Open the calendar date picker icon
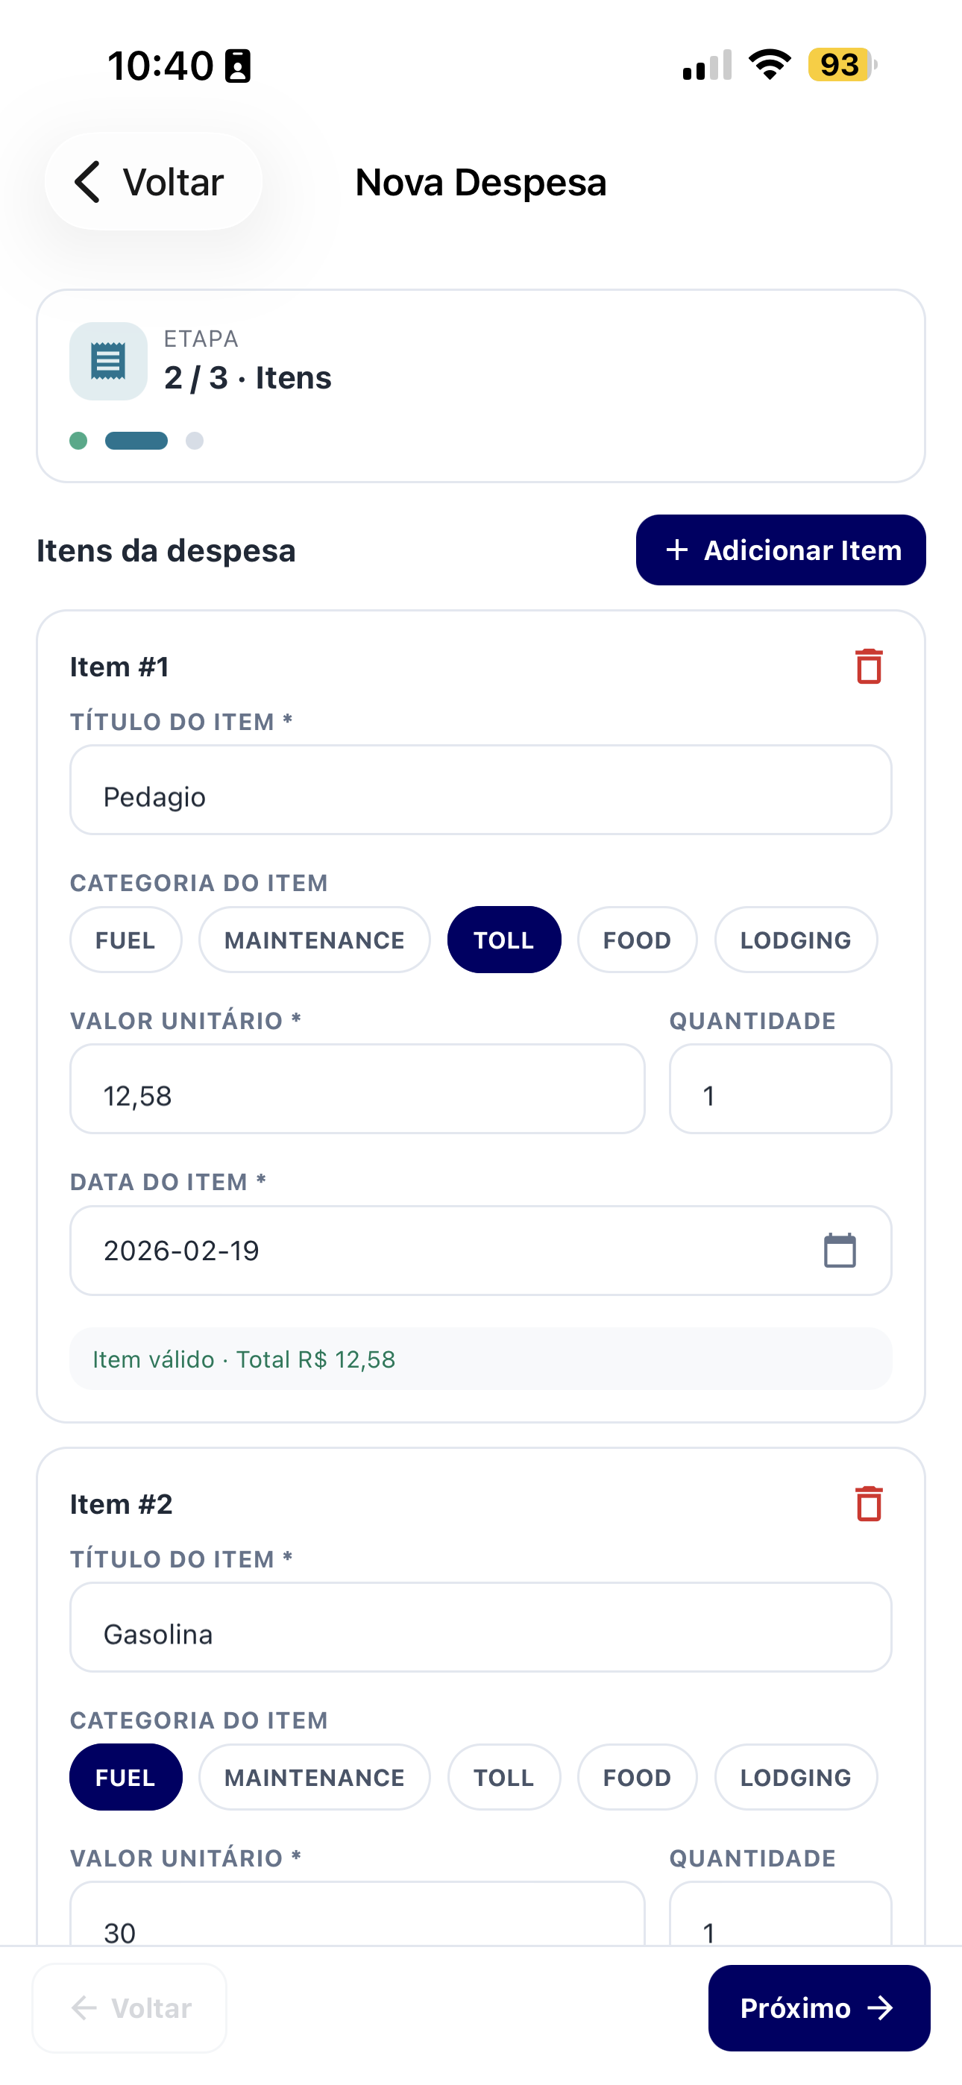Viewport: 962px width, 2085px height. 839,1251
